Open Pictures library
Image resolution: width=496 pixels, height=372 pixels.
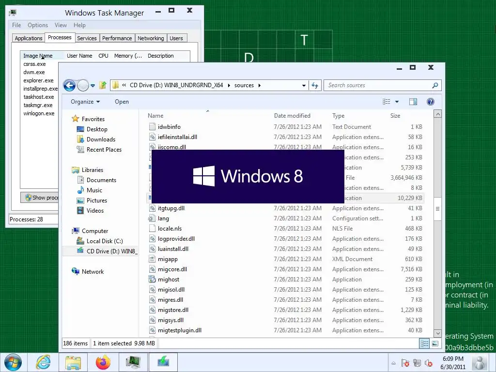(x=97, y=200)
